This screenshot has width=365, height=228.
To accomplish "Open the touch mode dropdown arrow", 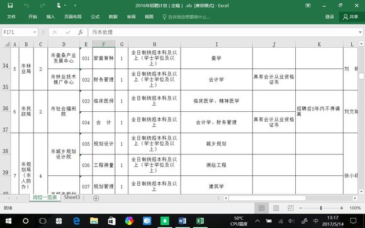I will [65, 6].
